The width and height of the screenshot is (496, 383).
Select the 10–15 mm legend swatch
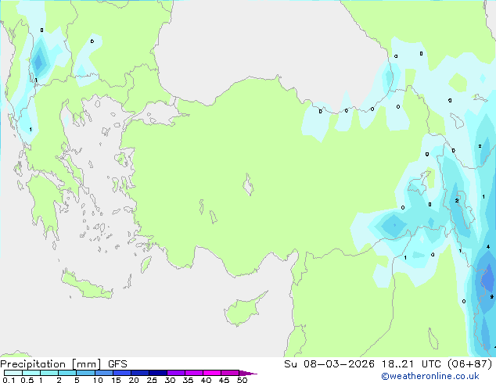[x=104, y=373]
